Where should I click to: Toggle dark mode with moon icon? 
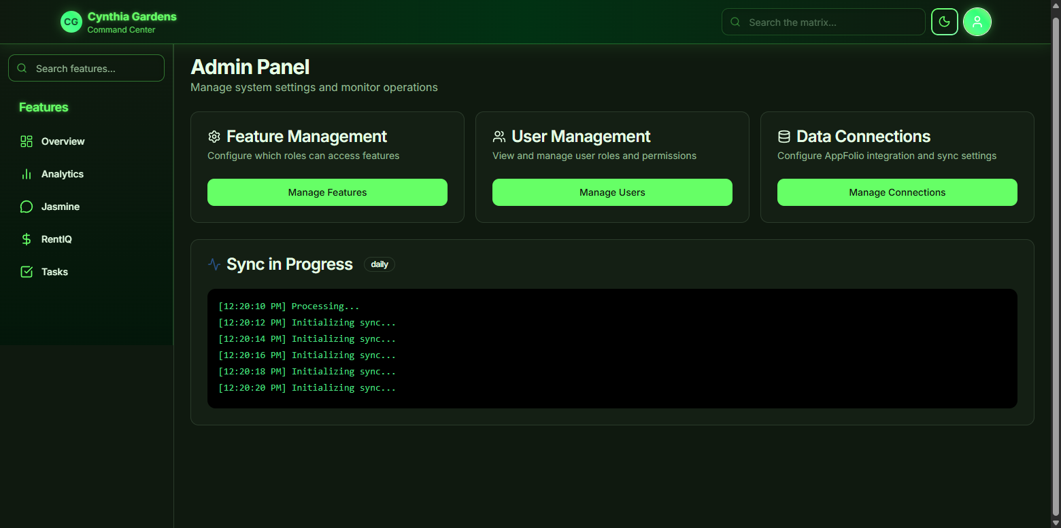click(x=944, y=22)
